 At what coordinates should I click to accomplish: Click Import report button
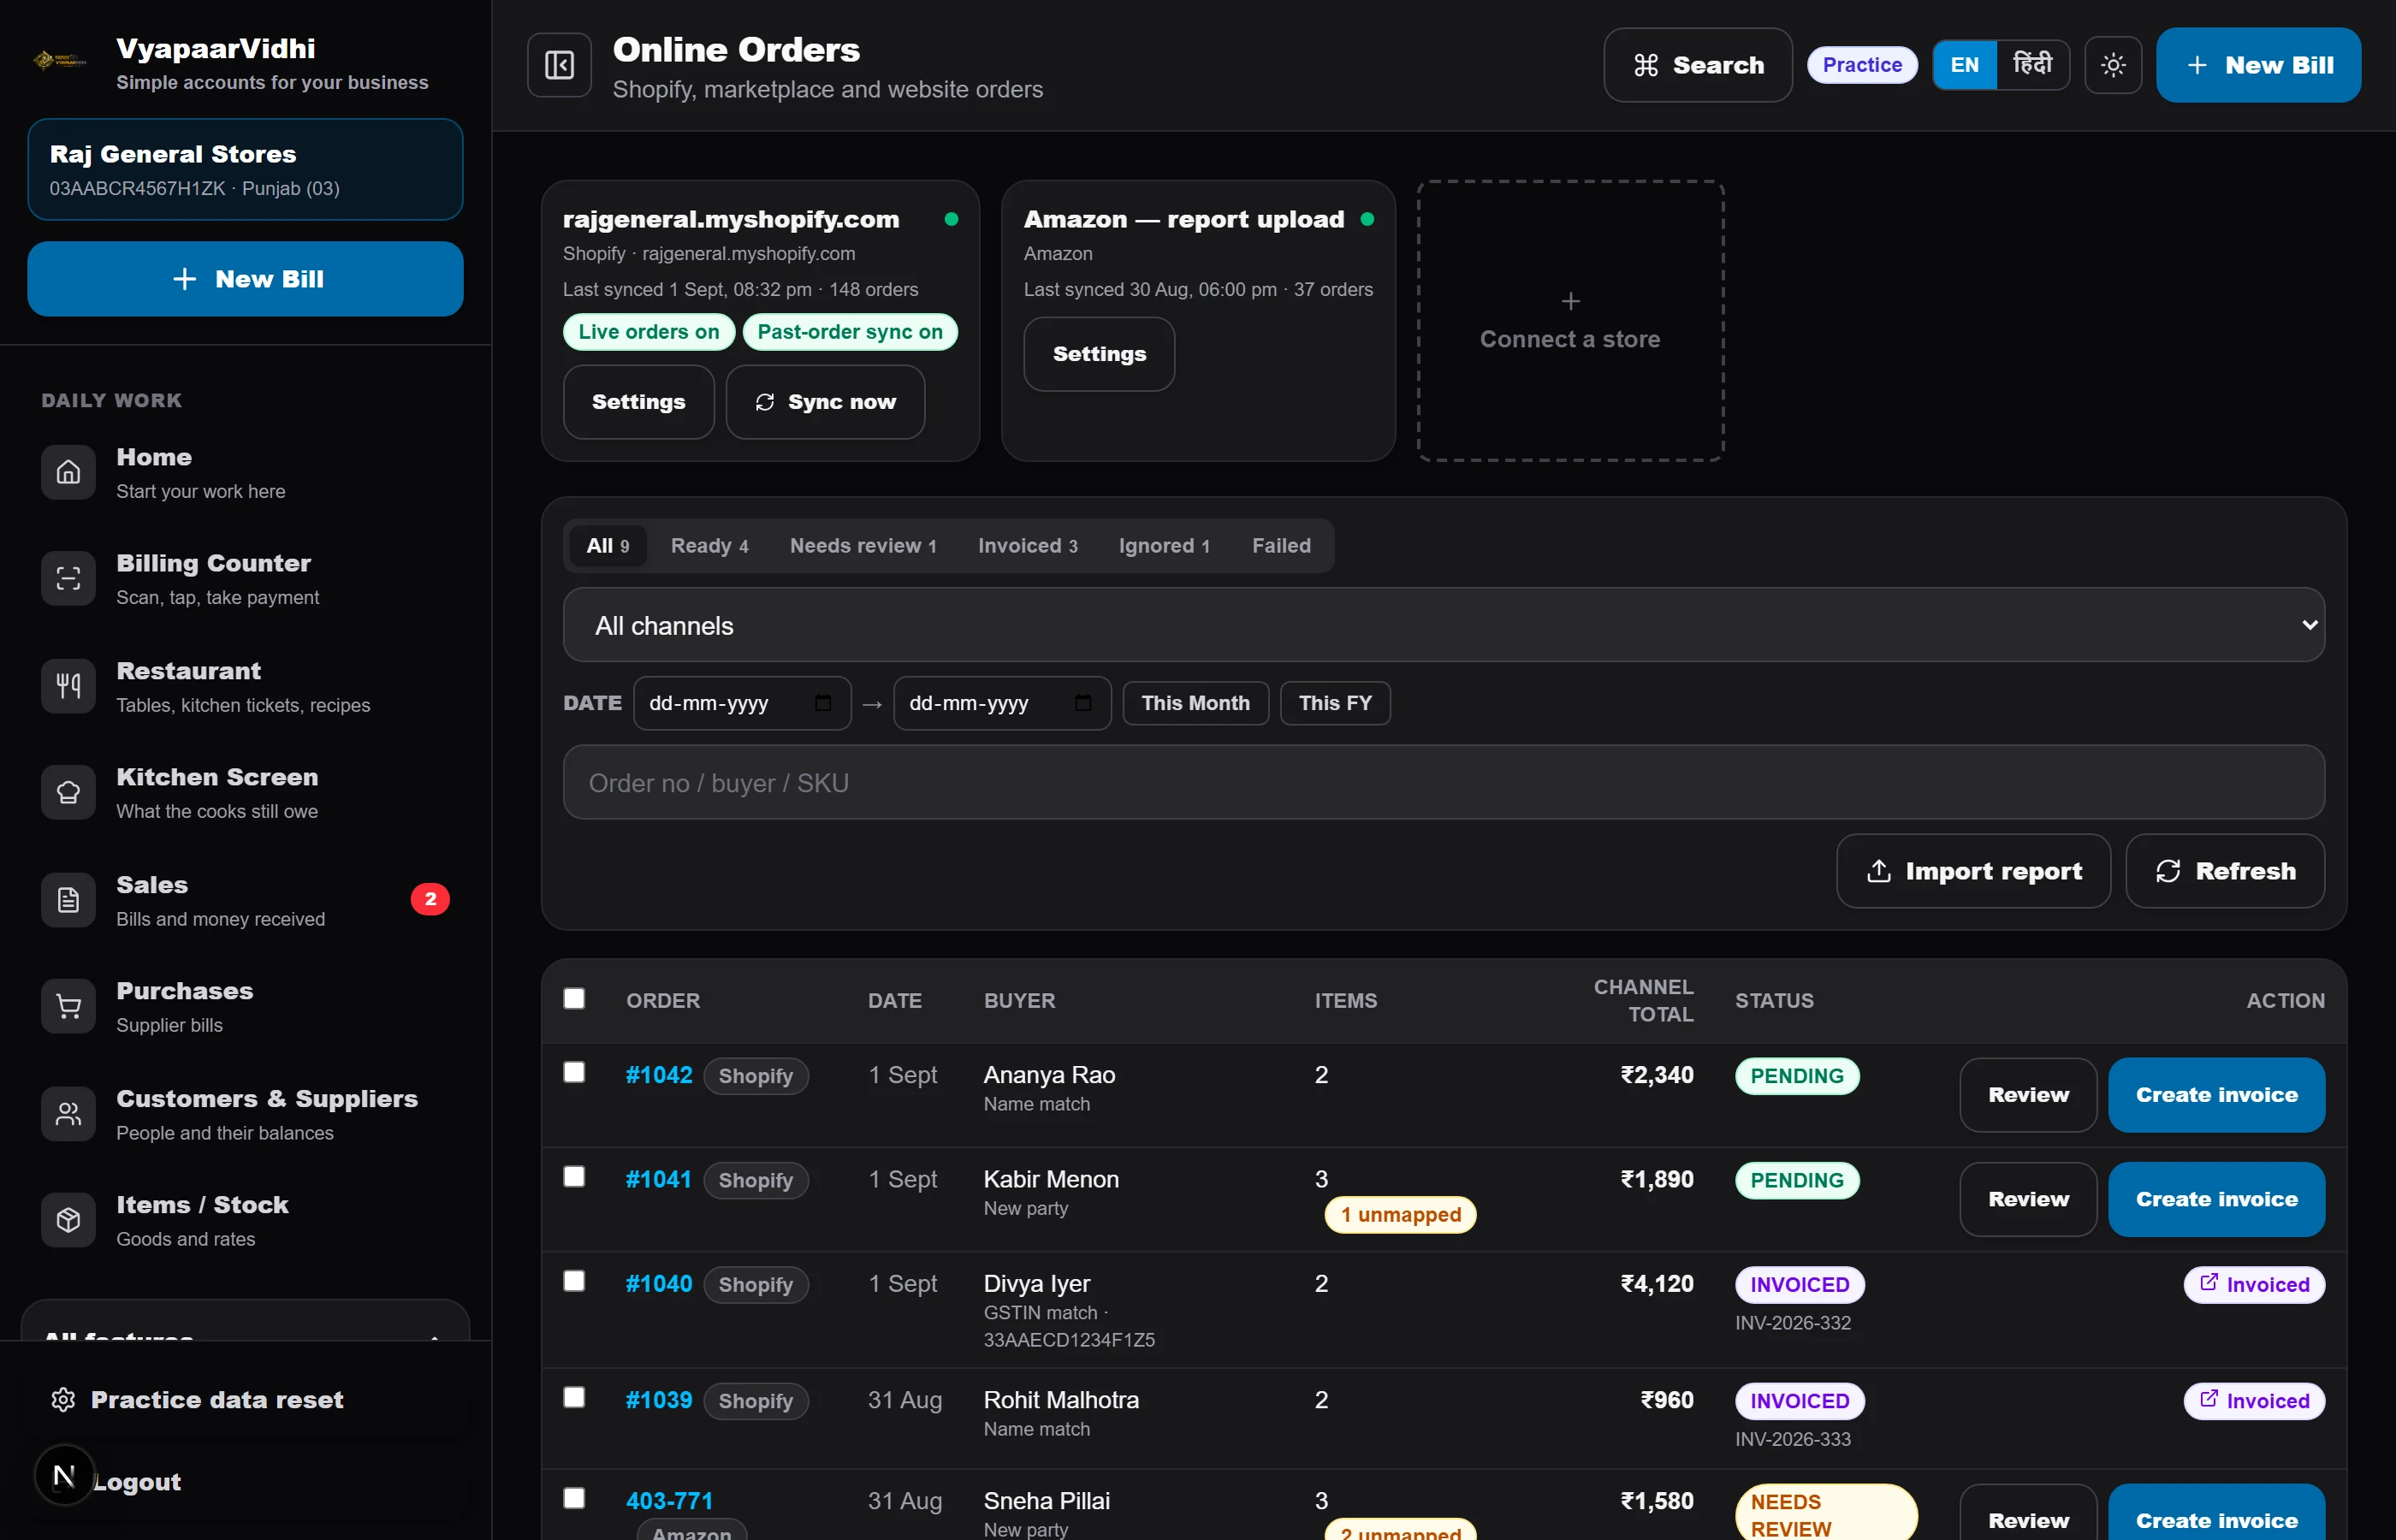[x=1973, y=871]
